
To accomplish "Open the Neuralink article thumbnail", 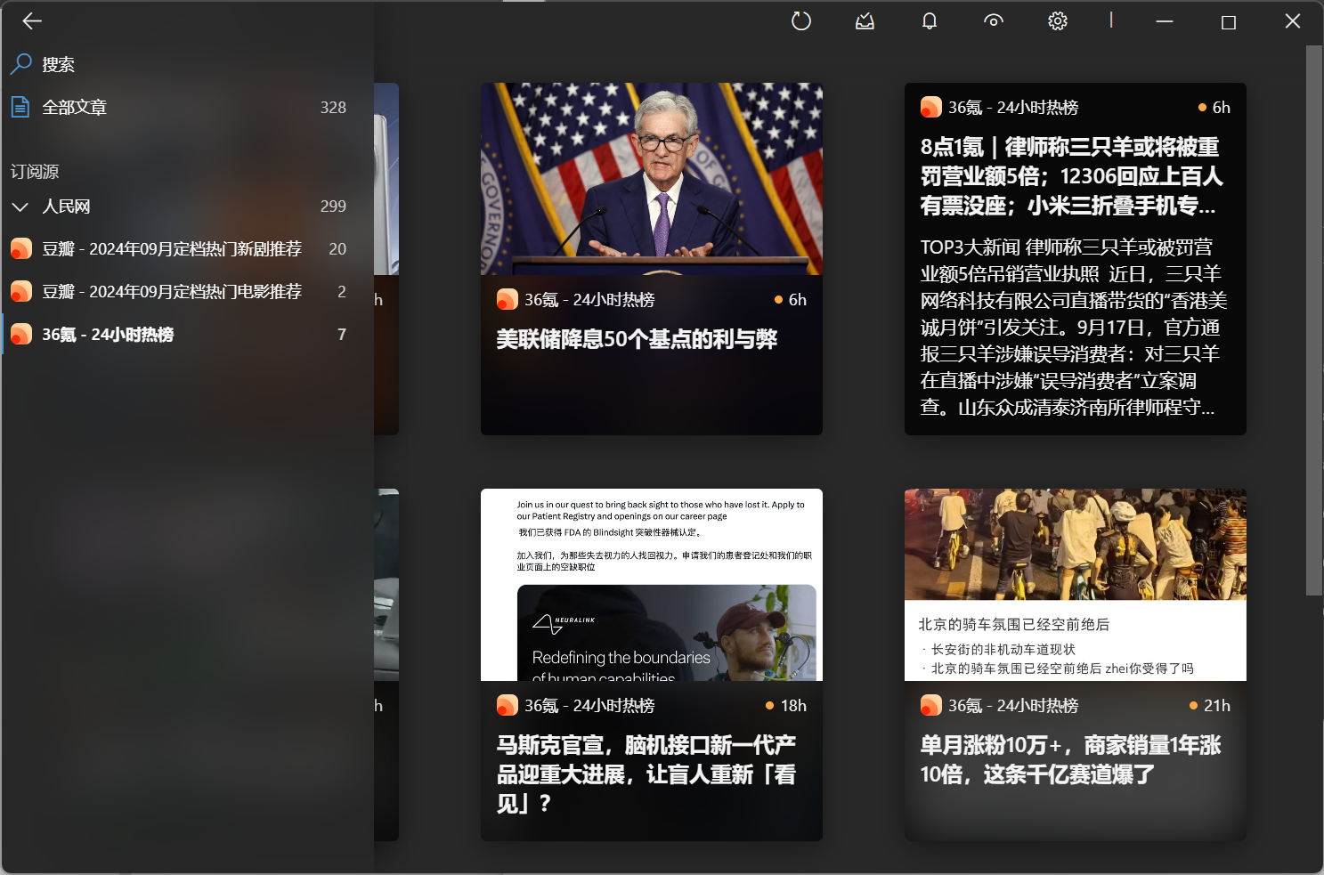I will click(652, 585).
